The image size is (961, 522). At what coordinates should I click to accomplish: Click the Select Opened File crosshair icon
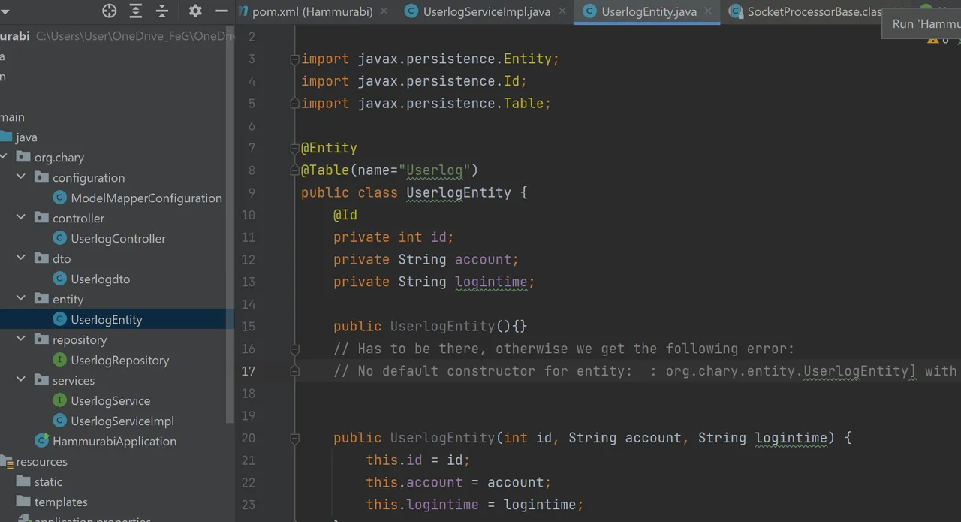(x=110, y=11)
